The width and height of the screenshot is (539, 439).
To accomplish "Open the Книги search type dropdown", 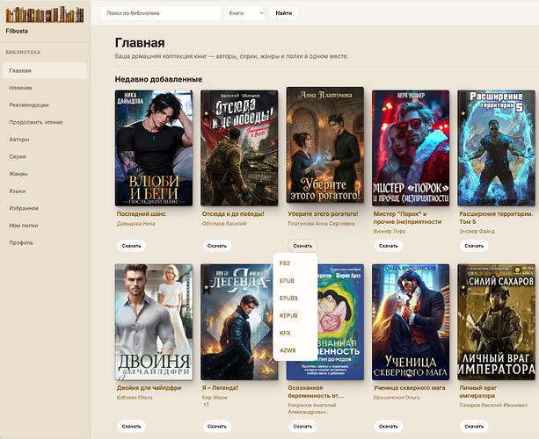I will (x=245, y=13).
